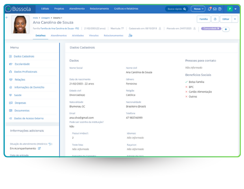Open Escolaridade menu entry

point(22,64)
